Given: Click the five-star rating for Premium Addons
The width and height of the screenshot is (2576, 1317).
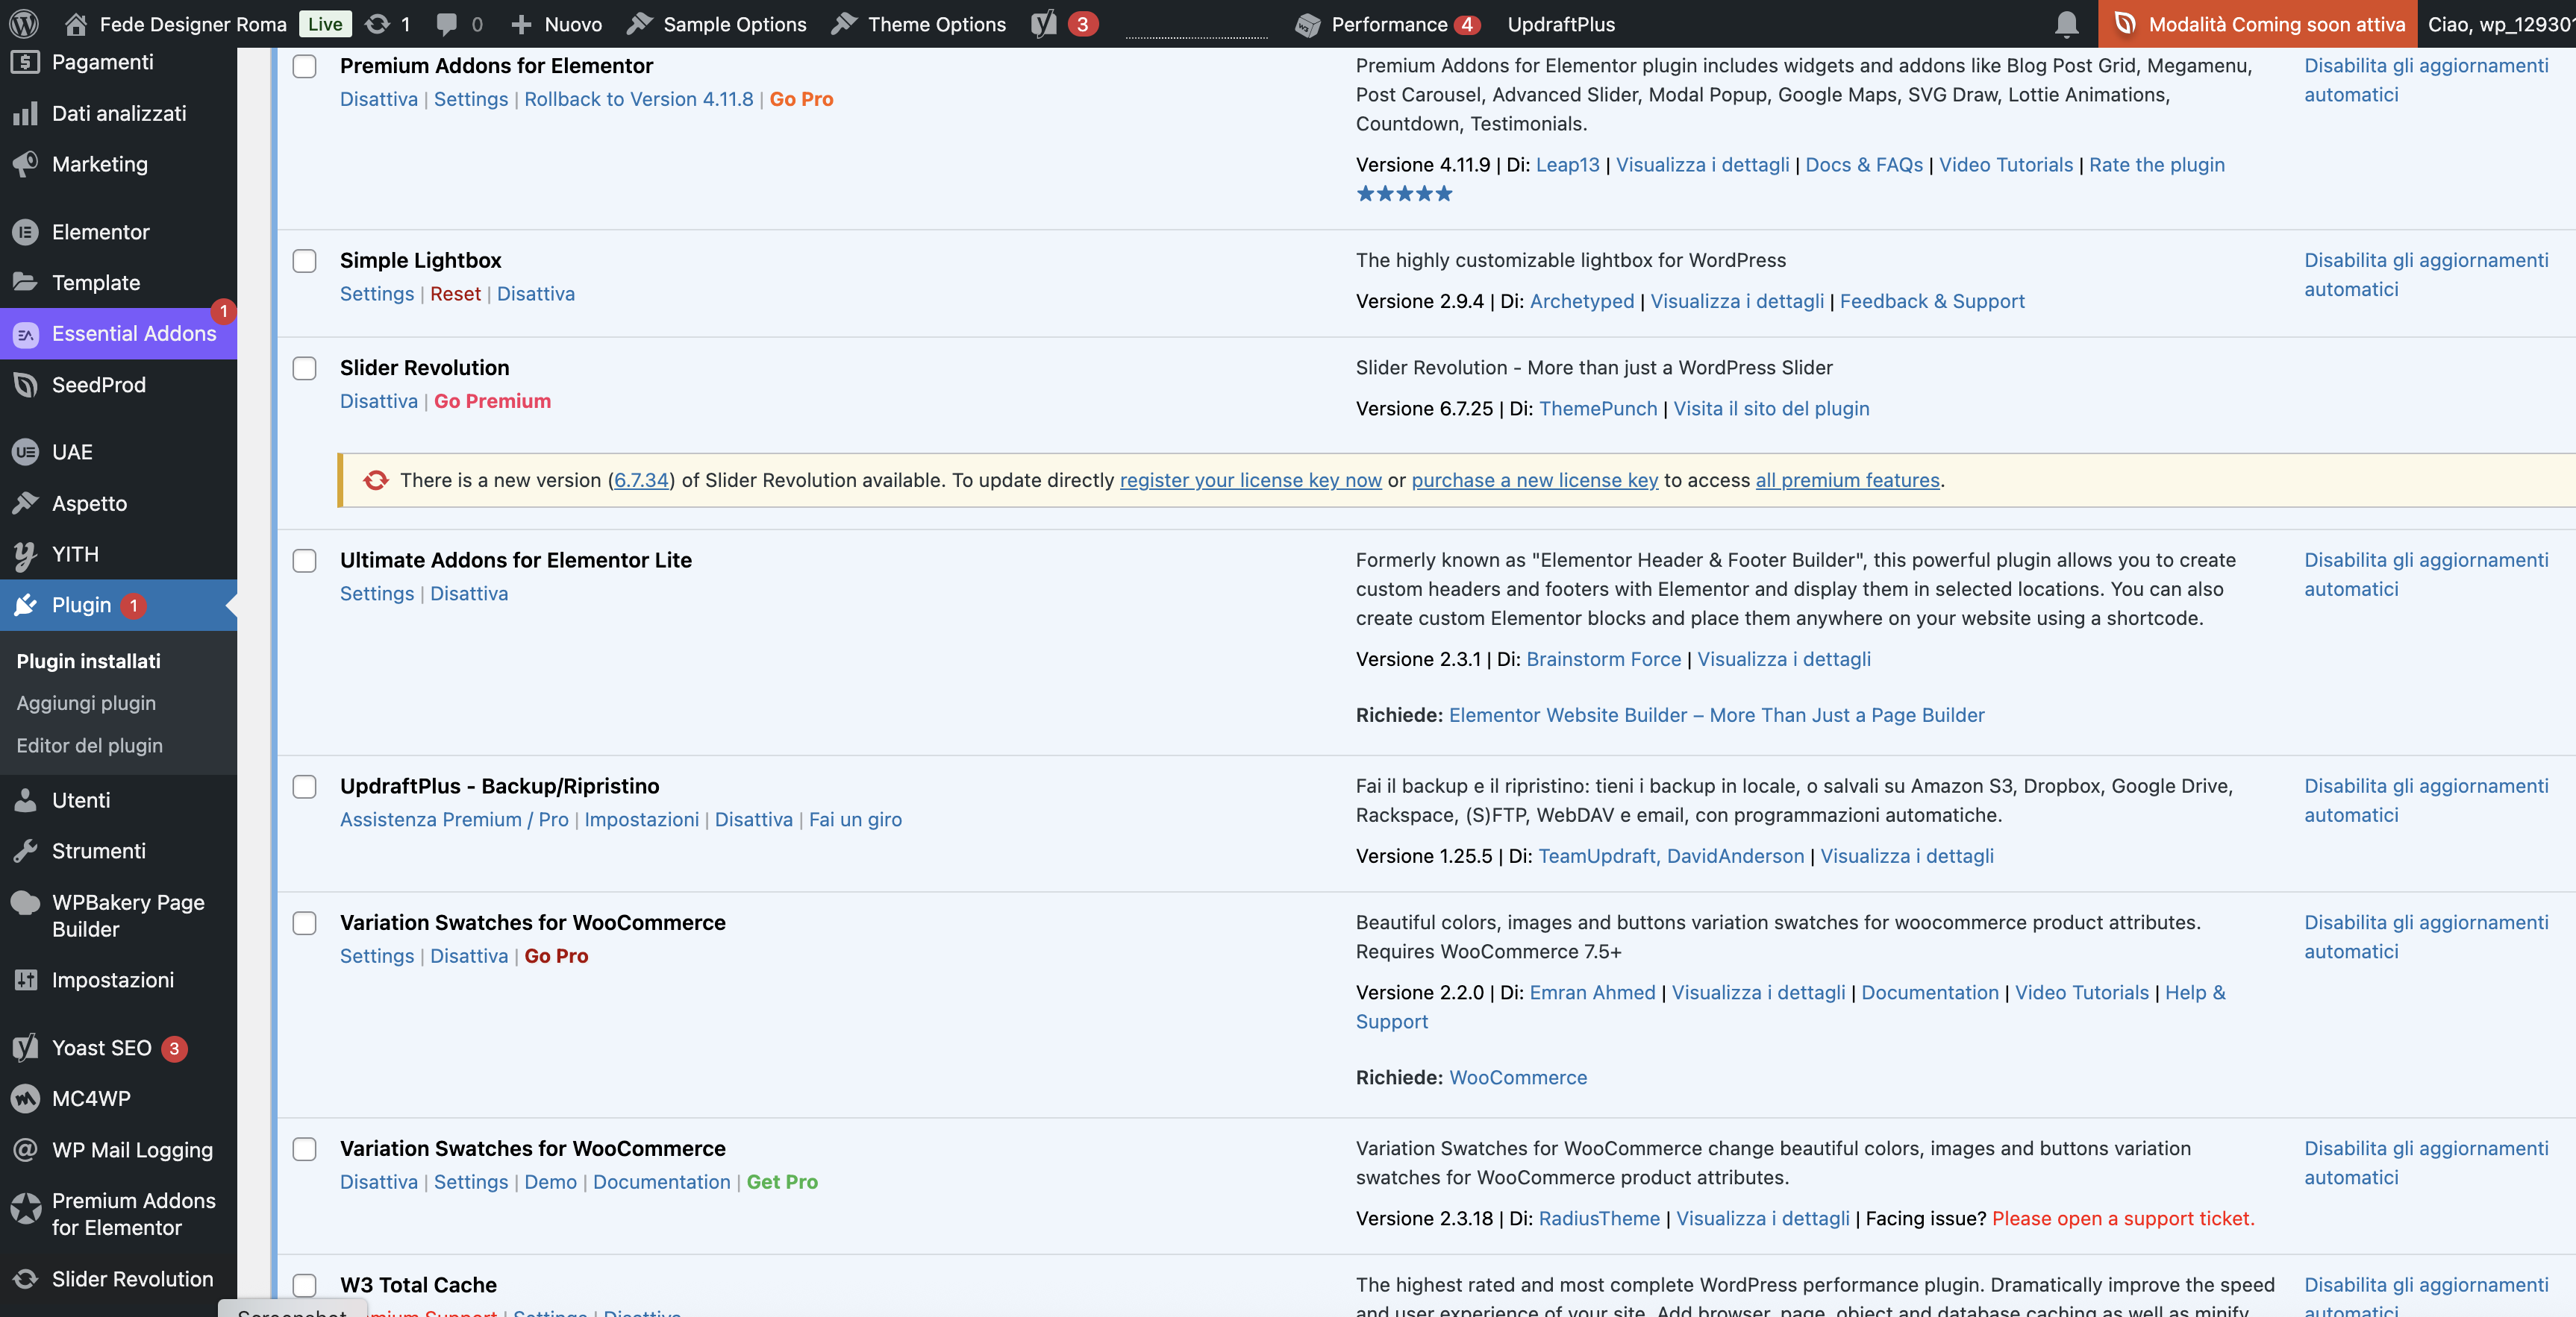Looking at the screenshot, I should (x=1404, y=194).
